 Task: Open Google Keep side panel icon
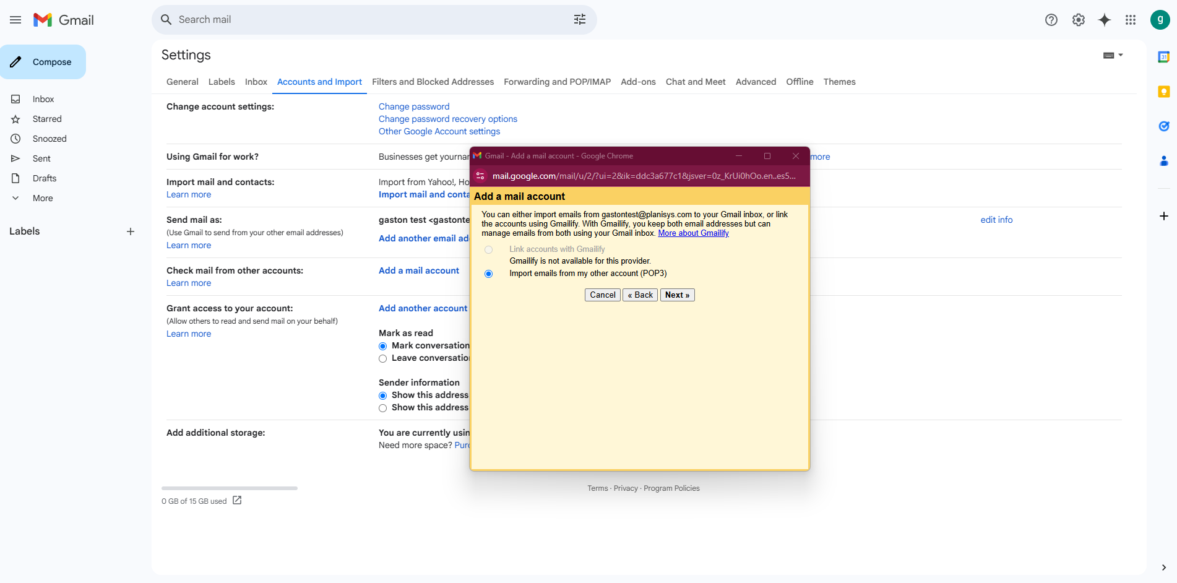pos(1163,92)
